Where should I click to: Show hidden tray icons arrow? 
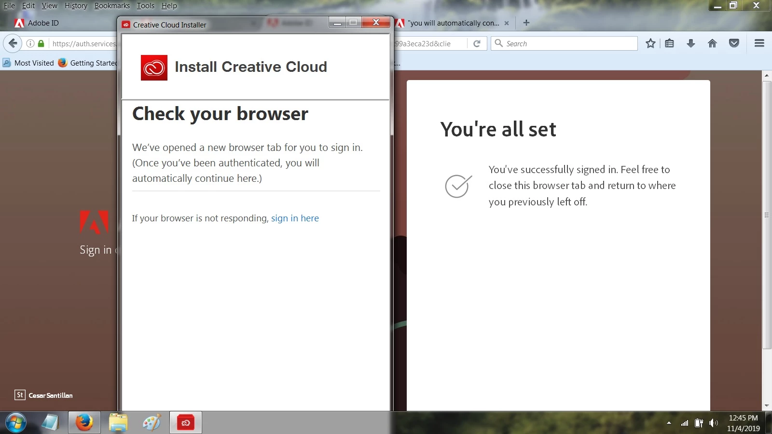tap(669, 423)
